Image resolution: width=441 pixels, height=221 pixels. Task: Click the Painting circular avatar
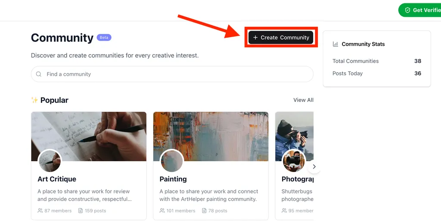point(172,161)
